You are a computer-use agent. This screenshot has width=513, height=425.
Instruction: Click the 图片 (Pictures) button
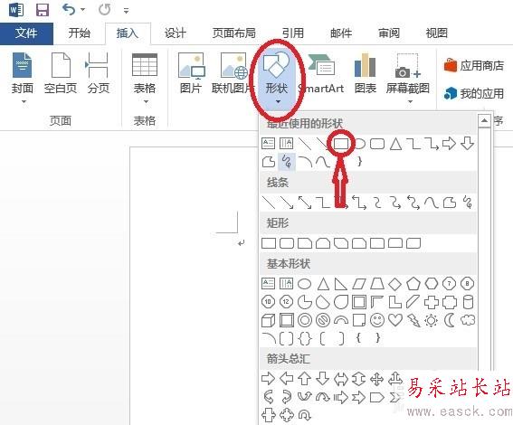click(191, 73)
